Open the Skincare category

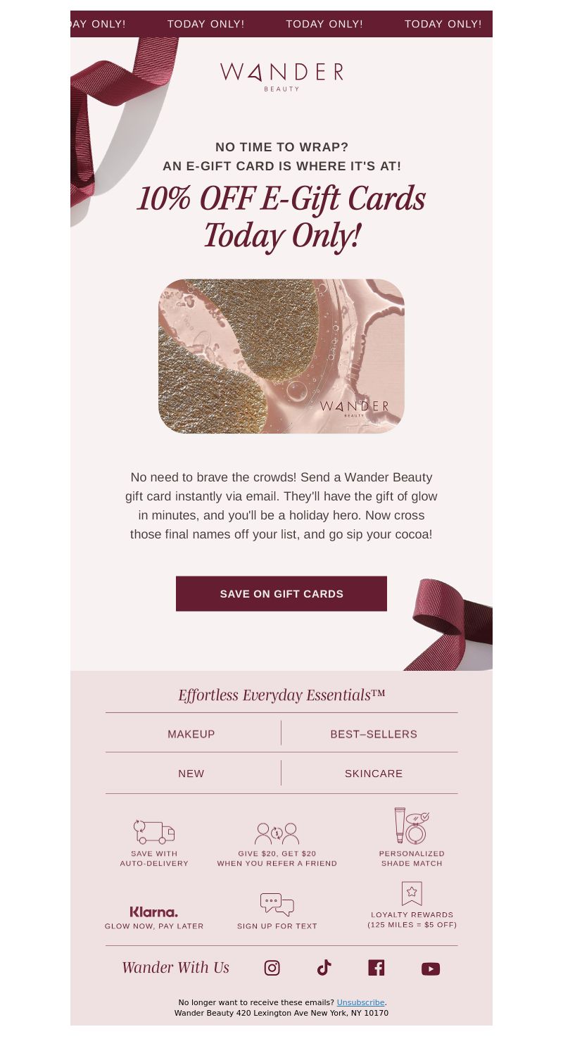click(x=374, y=774)
